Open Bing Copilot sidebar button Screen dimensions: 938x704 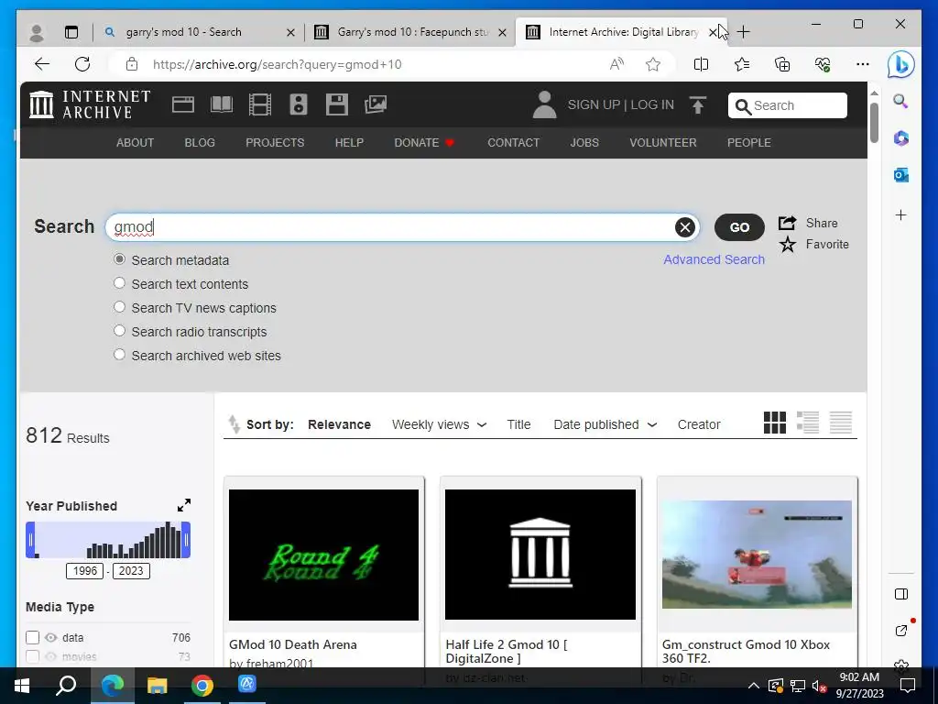[x=901, y=65]
